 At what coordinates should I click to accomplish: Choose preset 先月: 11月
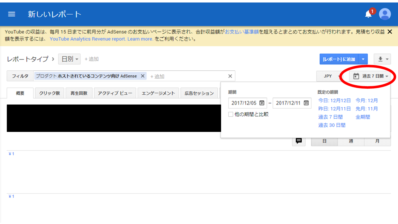tap(367, 109)
